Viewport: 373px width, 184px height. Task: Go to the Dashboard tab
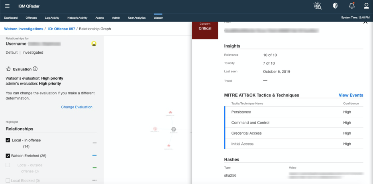[11, 18]
